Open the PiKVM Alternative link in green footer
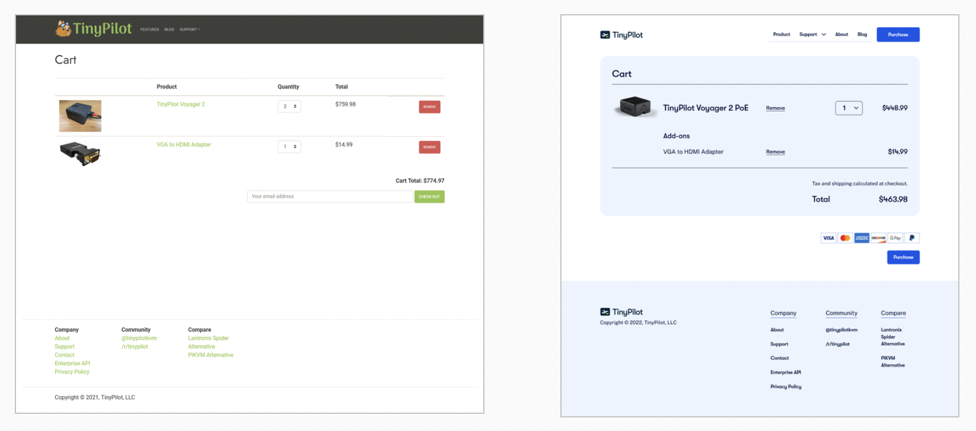The width and height of the screenshot is (976, 431). pos(210,355)
